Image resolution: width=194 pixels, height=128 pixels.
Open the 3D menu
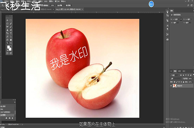click(46, 1)
